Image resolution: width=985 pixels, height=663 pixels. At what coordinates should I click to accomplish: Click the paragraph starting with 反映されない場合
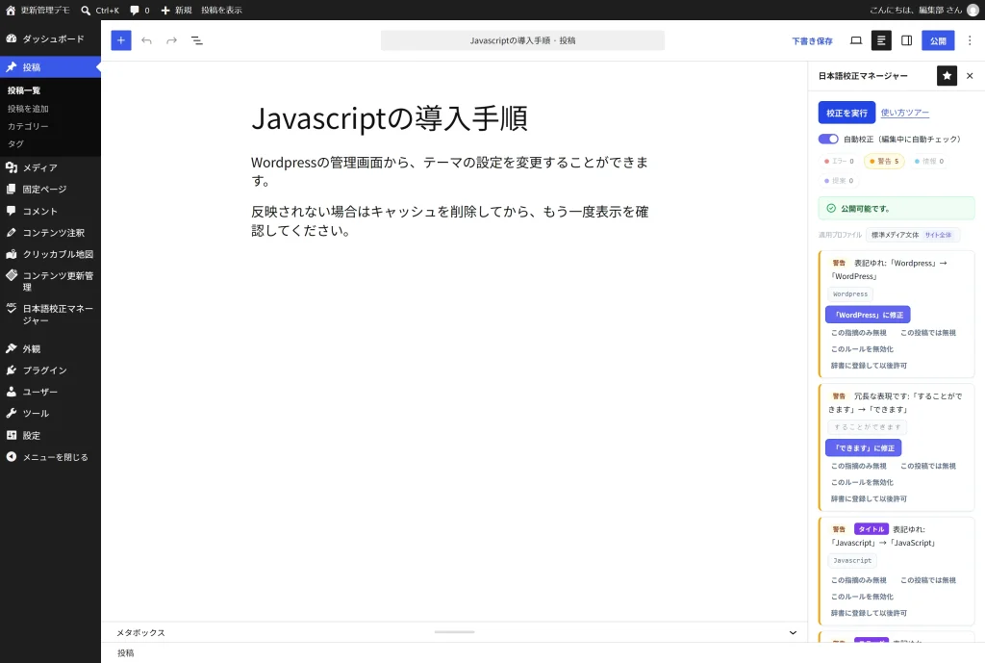click(x=450, y=221)
